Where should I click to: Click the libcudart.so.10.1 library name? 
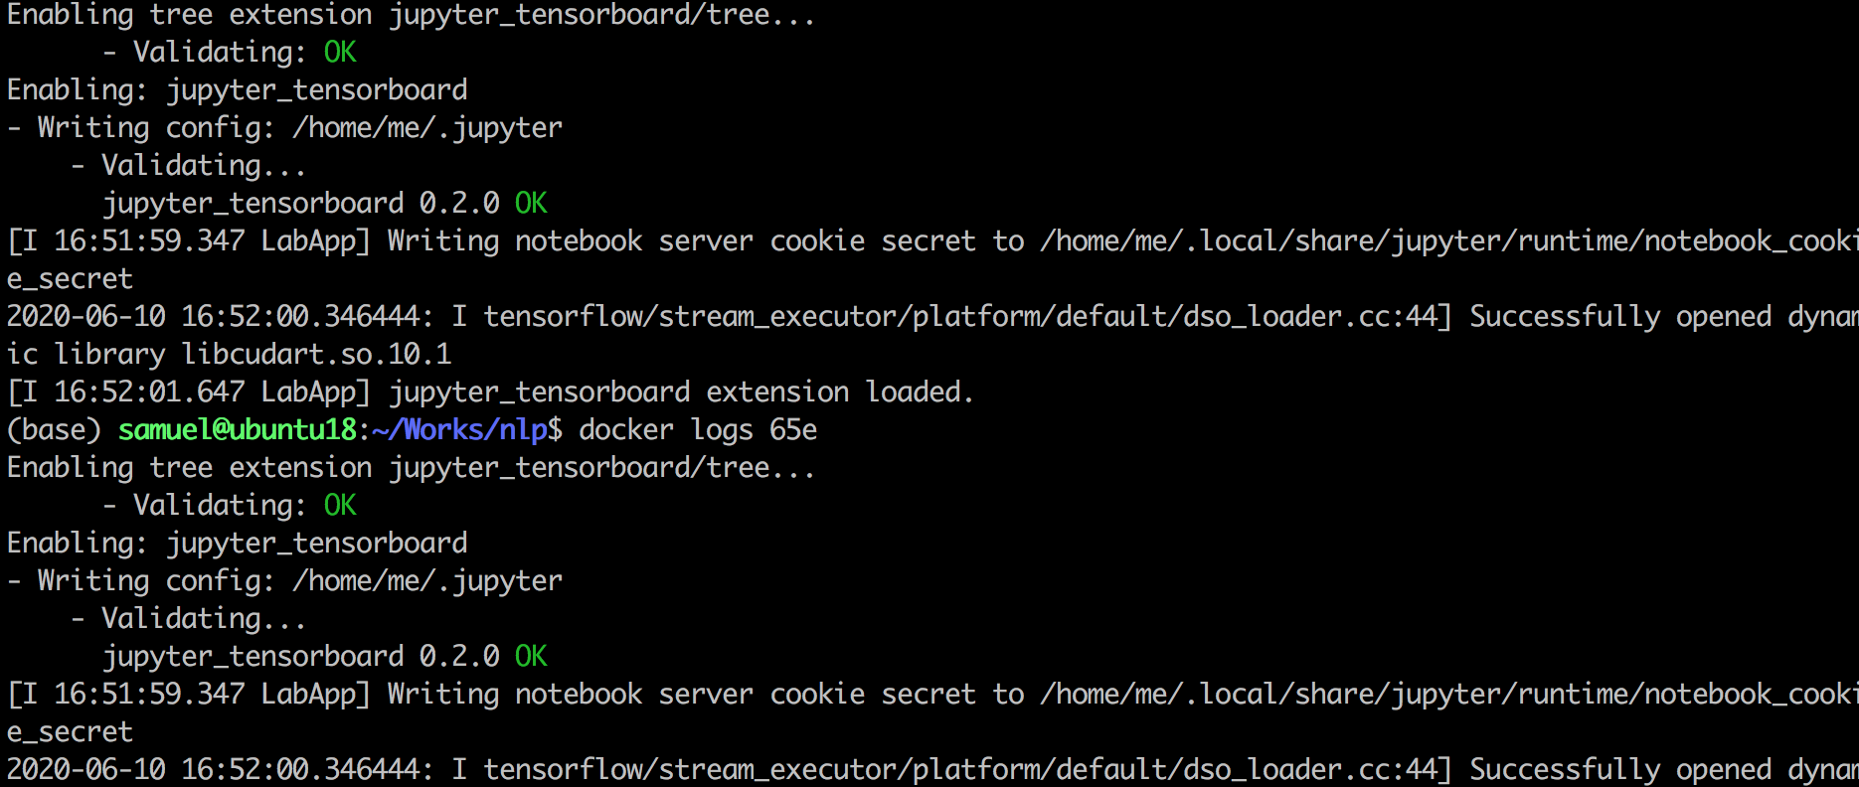pos(316,354)
